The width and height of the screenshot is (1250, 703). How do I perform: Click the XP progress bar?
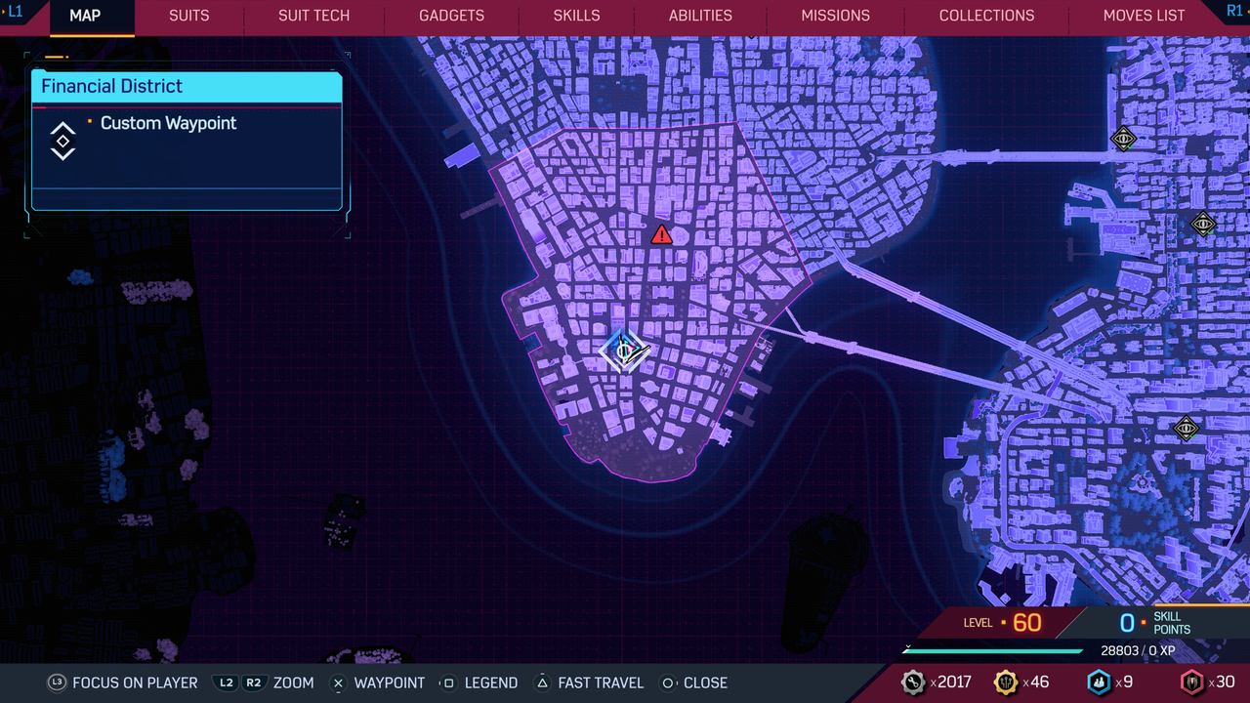point(992,650)
